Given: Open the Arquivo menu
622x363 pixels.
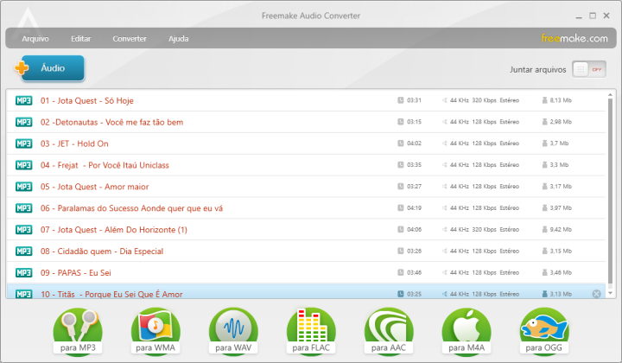Looking at the screenshot, I should 35,39.
